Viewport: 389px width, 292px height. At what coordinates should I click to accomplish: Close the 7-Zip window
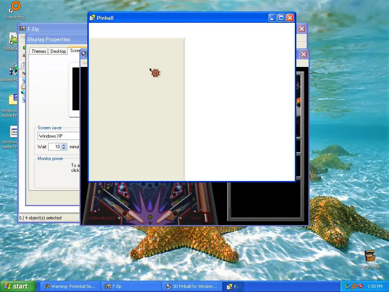302,29
